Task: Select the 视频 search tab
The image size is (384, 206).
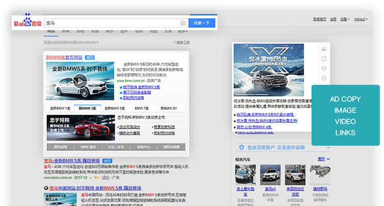Action: point(139,32)
